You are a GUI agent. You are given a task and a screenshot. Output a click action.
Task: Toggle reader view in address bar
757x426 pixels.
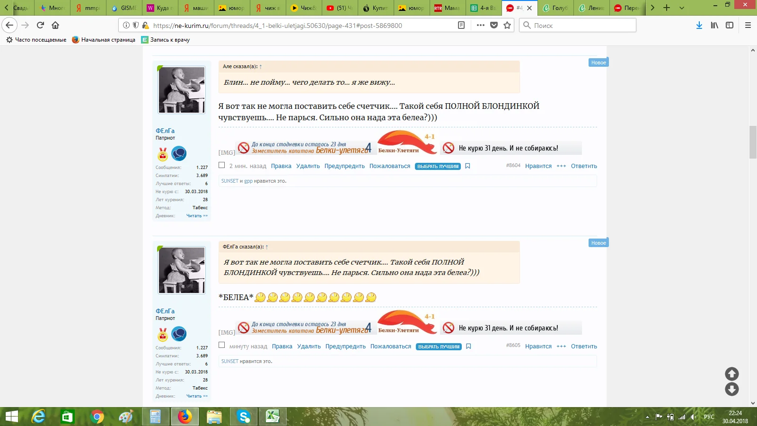click(461, 26)
